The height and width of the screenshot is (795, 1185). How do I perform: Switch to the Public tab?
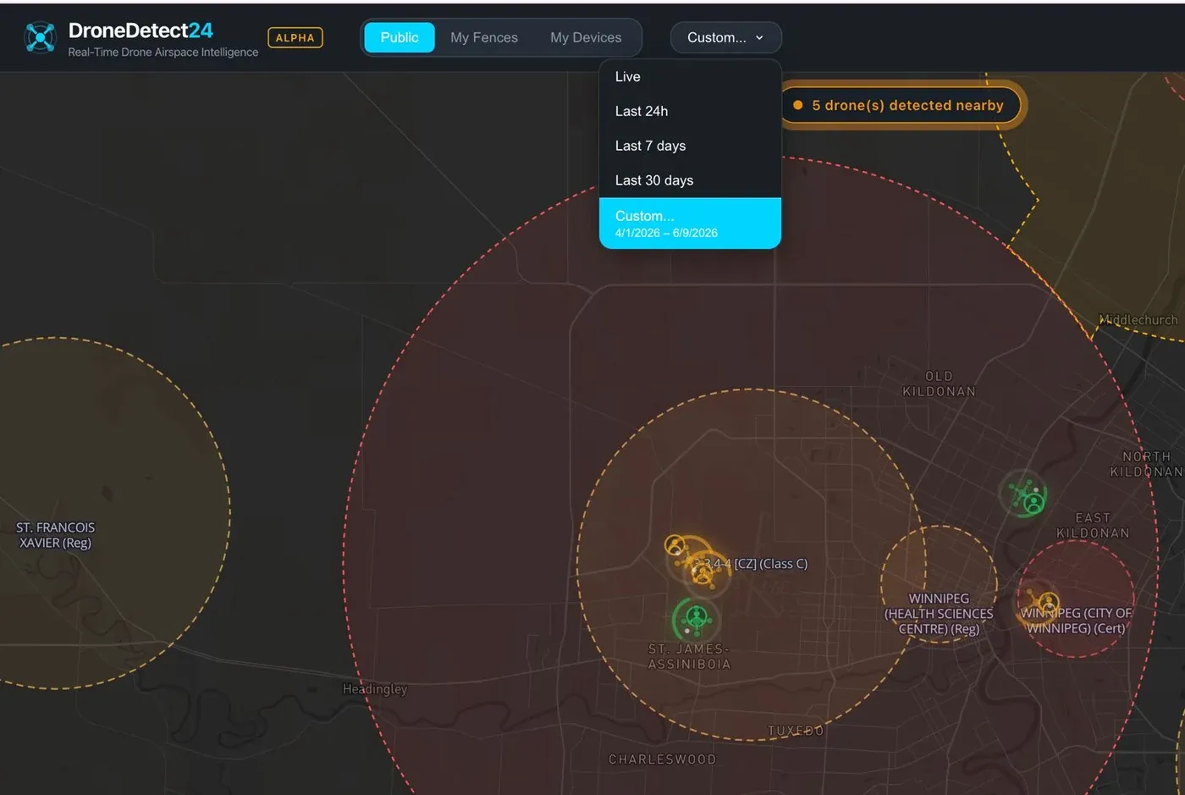tap(400, 37)
